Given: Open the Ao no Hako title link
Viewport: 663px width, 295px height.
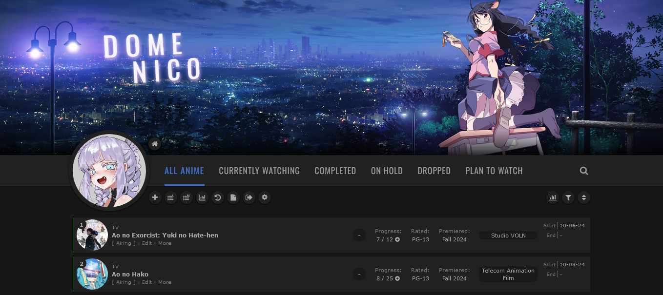Looking at the screenshot, I should (x=130, y=274).
